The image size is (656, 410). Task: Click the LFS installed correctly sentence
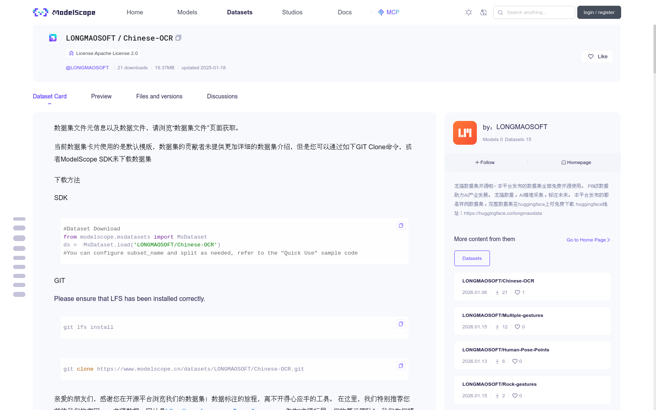pyautogui.click(x=130, y=299)
